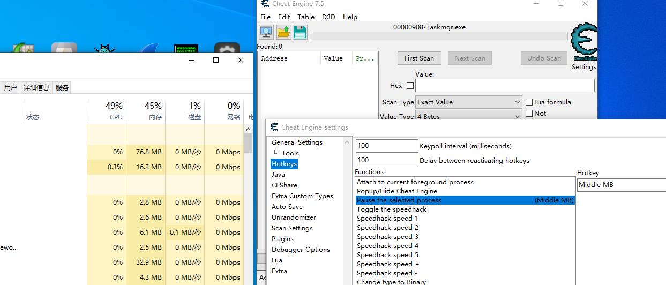Click the save floppy disk icon

[300, 32]
